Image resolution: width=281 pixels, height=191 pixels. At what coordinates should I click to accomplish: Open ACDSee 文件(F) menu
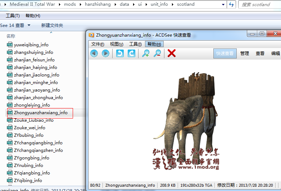[x=98, y=44]
